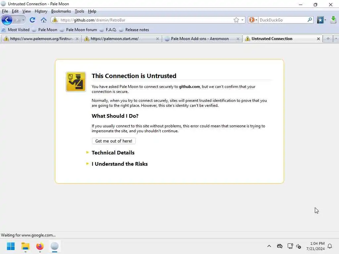Click the muted volume tray icon

coord(299,246)
